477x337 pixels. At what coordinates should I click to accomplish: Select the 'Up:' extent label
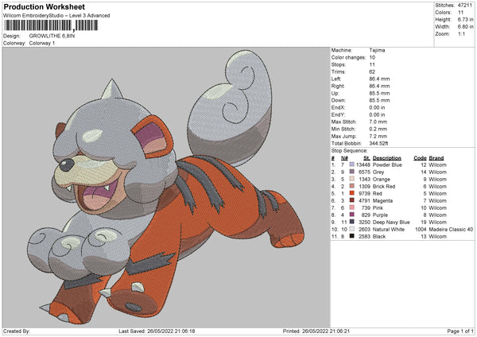[335, 93]
